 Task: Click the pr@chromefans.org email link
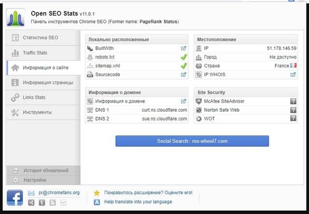click(x=59, y=193)
